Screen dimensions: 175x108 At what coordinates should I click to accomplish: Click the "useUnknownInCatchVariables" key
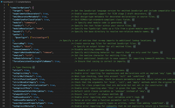pos(29,91)
